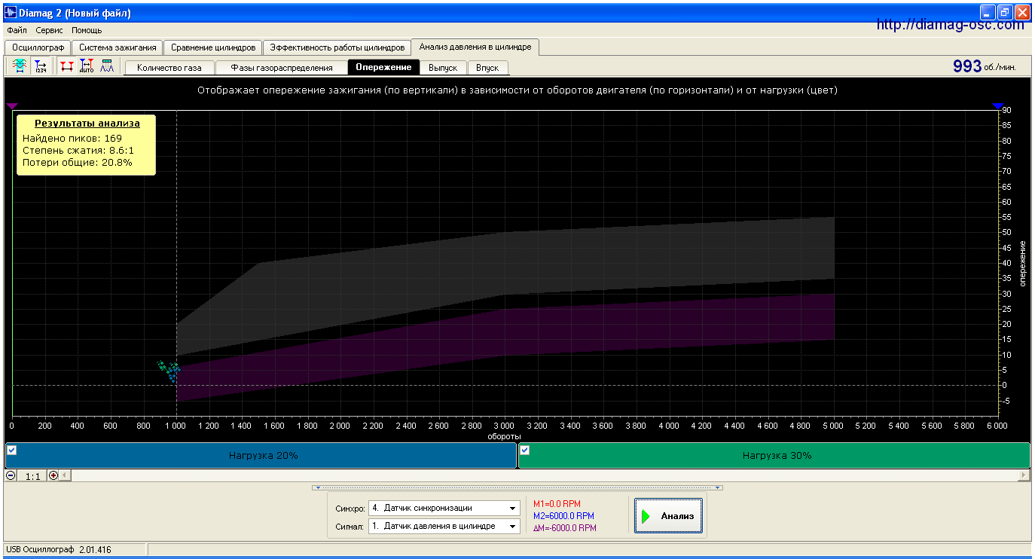Click the peaks waveform toolbar icon

point(106,66)
